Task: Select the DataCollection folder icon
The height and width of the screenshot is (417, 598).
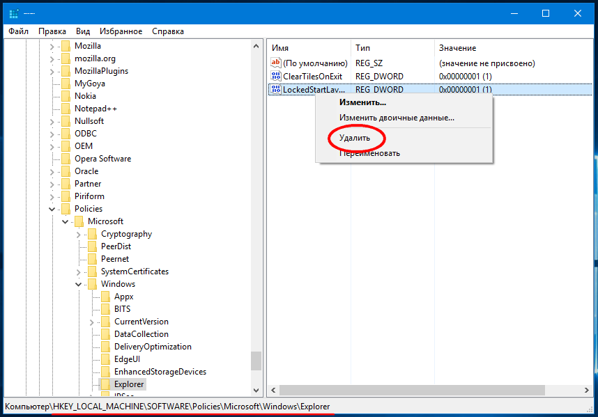Action: (105, 334)
